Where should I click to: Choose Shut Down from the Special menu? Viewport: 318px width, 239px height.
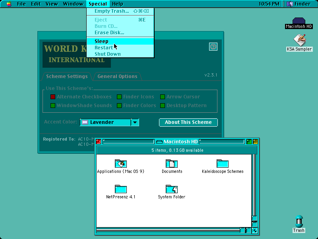pos(120,54)
